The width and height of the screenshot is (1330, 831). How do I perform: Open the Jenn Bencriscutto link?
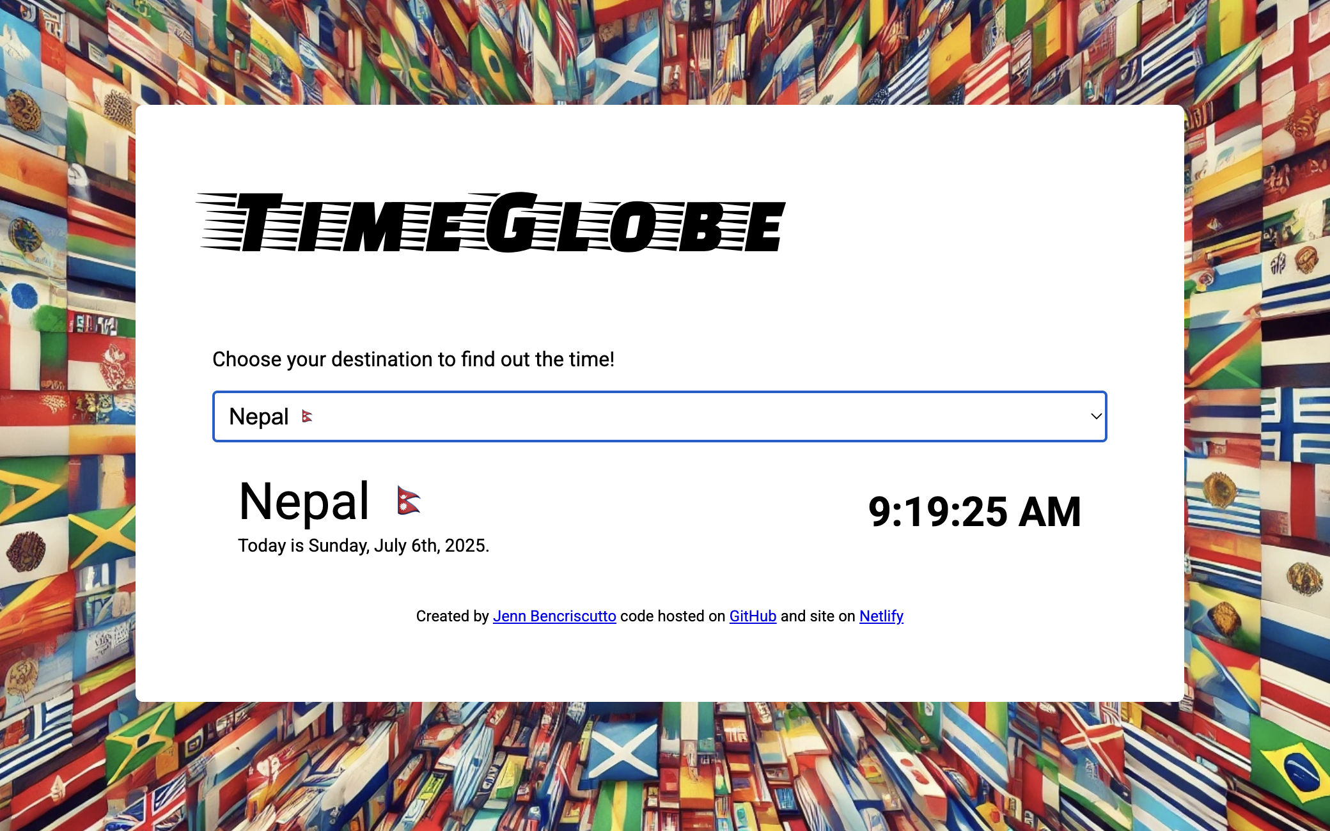point(554,616)
